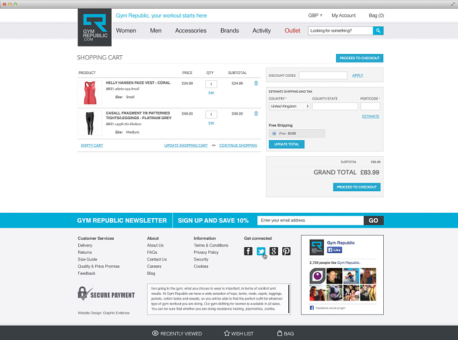
Task: Click the Update Total button
Action: 286,144
